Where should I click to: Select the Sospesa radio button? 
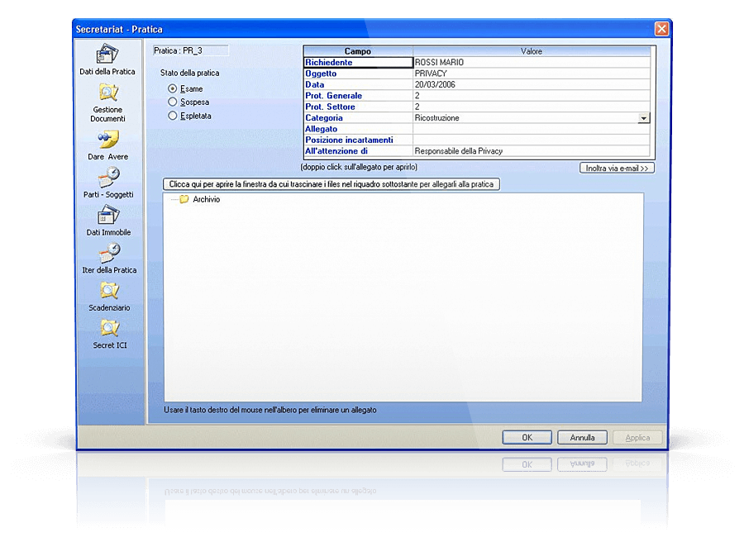tap(172, 102)
